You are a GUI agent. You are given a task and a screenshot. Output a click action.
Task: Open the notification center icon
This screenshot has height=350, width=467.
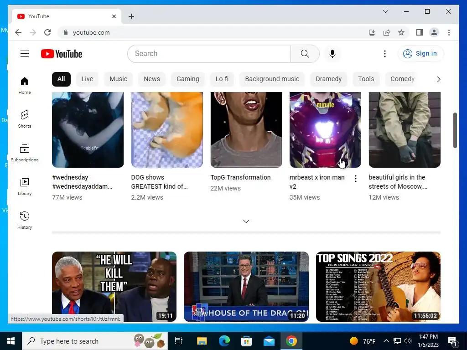452,341
